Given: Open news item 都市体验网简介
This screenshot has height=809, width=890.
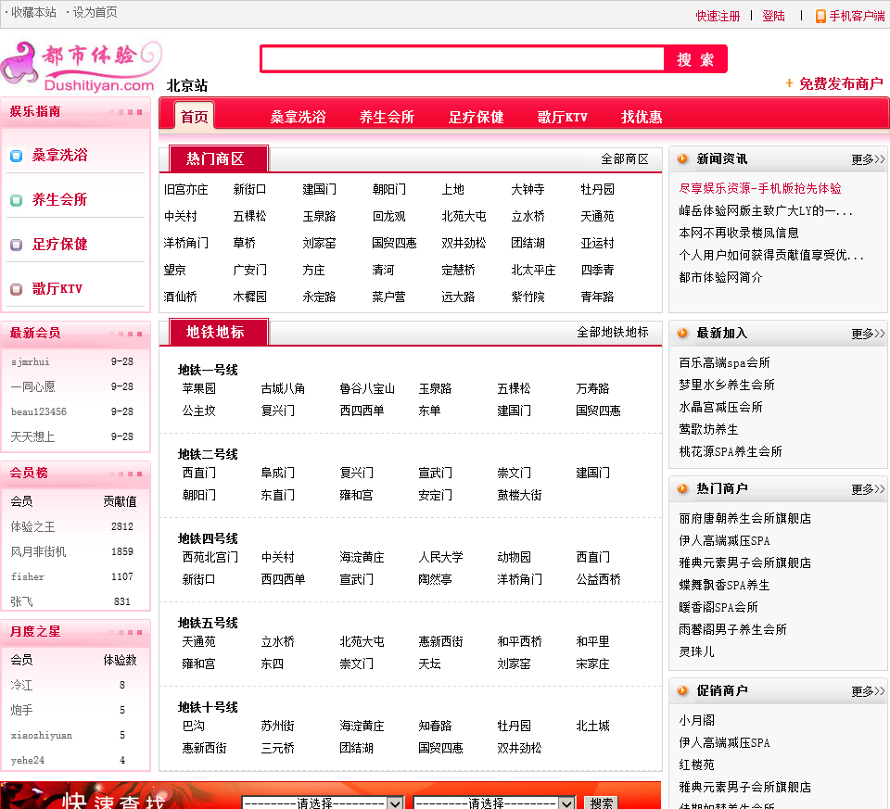Looking at the screenshot, I should pyautogui.click(x=720, y=277).
